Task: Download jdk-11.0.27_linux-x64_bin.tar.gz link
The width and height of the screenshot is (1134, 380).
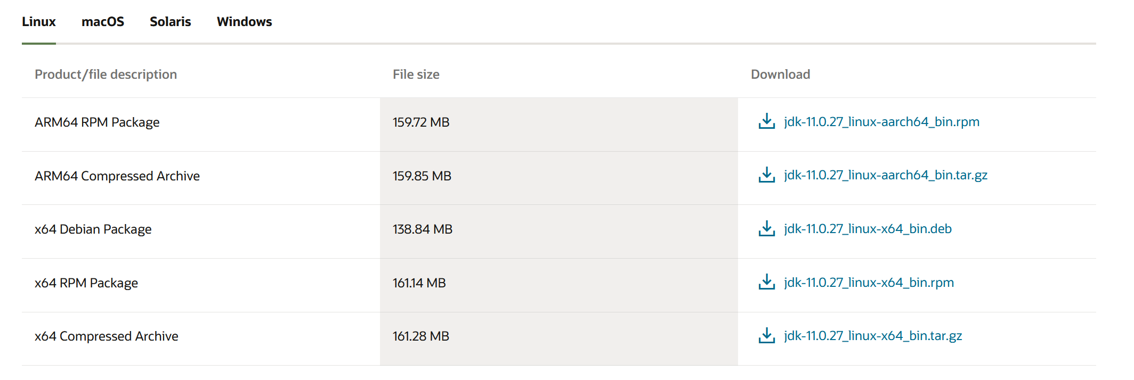Action: 873,336
